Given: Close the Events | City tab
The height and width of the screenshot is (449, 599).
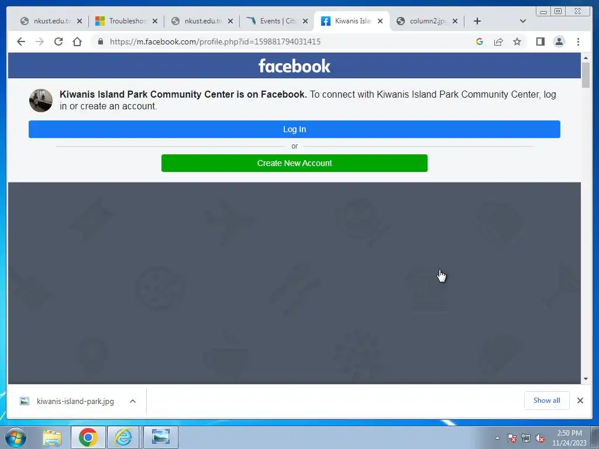Looking at the screenshot, I should point(305,21).
